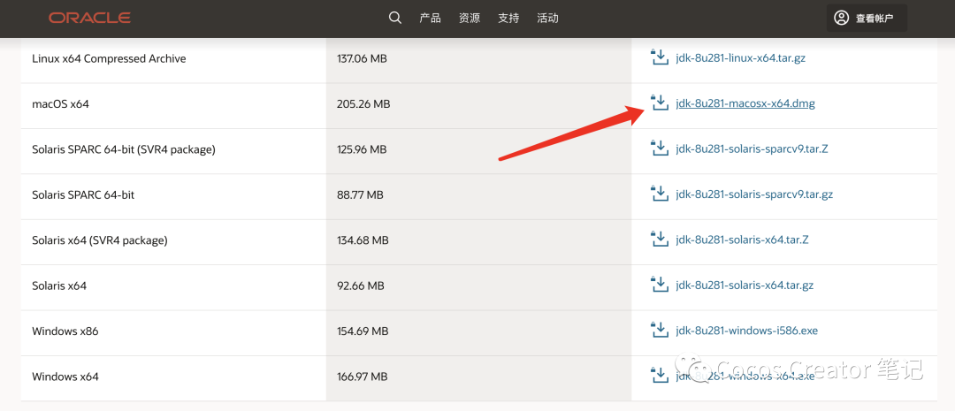955x411 pixels.
Task: Click the Windows x86 product label
Action: click(65, 331)
